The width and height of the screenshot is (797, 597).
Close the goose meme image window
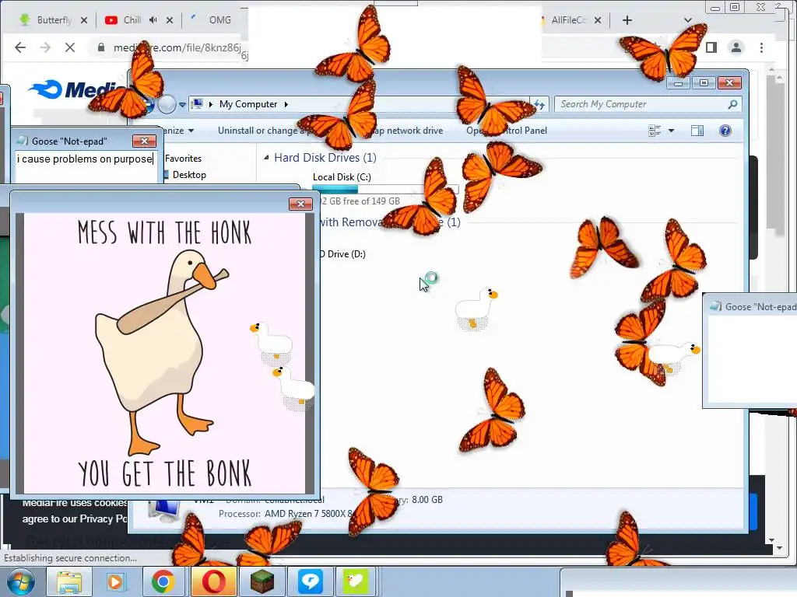(300, 204)
